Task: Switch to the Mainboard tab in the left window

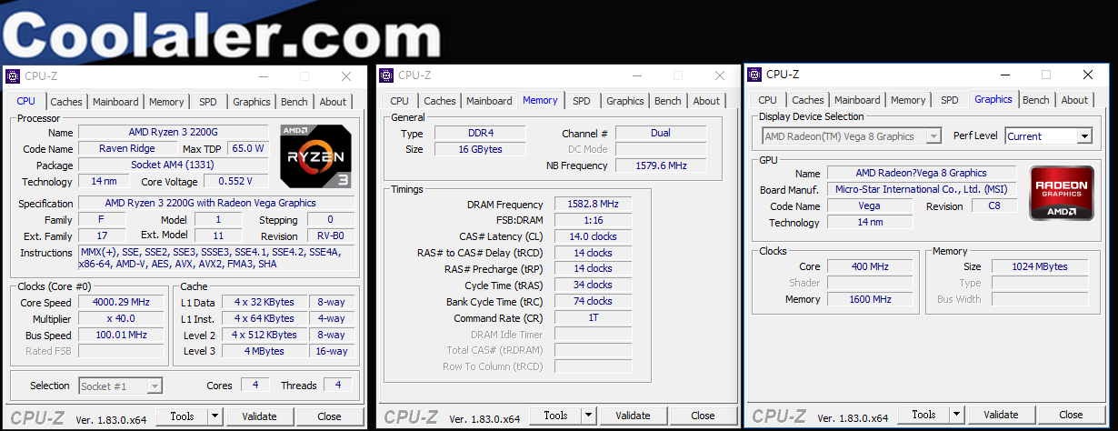Action: pos(115,102)
